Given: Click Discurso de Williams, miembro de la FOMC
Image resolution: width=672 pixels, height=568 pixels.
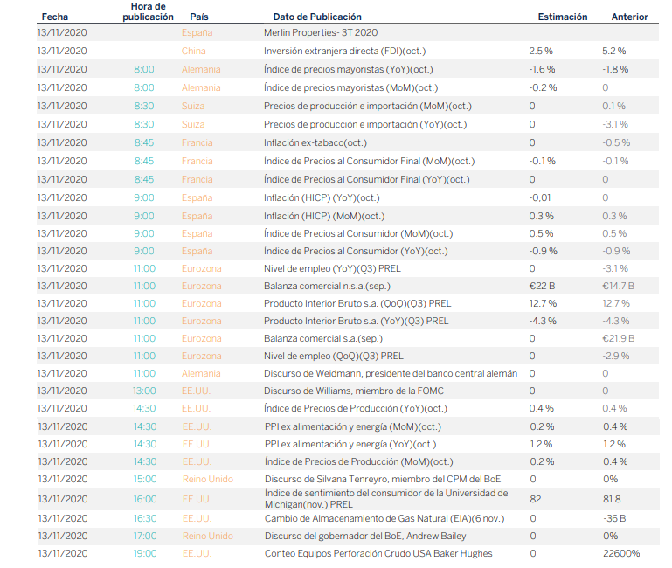Looking at the screenshot, I should point(354,391).
